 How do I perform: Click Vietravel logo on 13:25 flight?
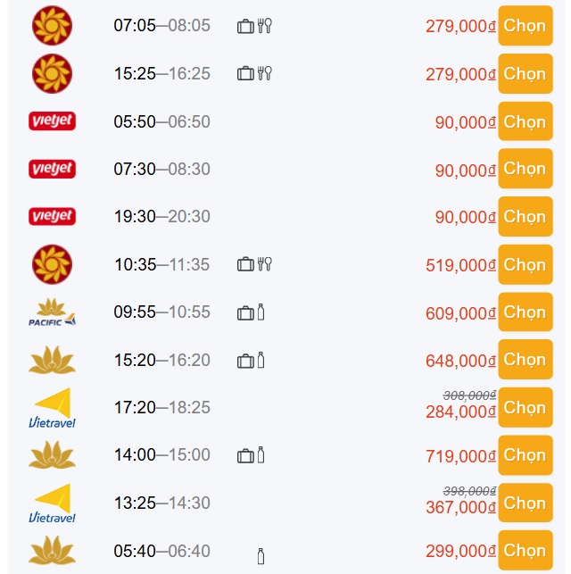(x=53, y=503)
